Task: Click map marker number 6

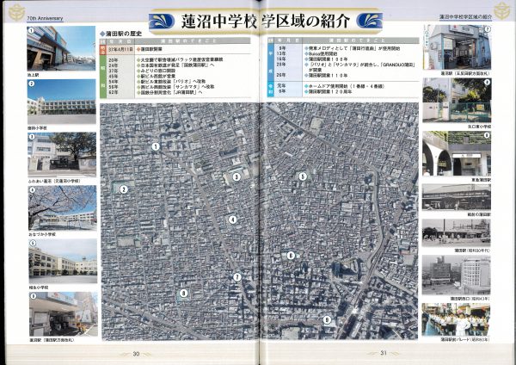Action: click(x=291, y=255)
